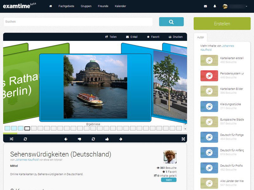Open Johannes Kaufhold link in sidebar
Screen dimensions: 254x190
pyautogui.click(x=217, y=48)
